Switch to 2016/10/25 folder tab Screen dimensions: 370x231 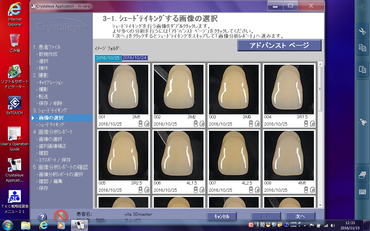(x=108, y=58)
